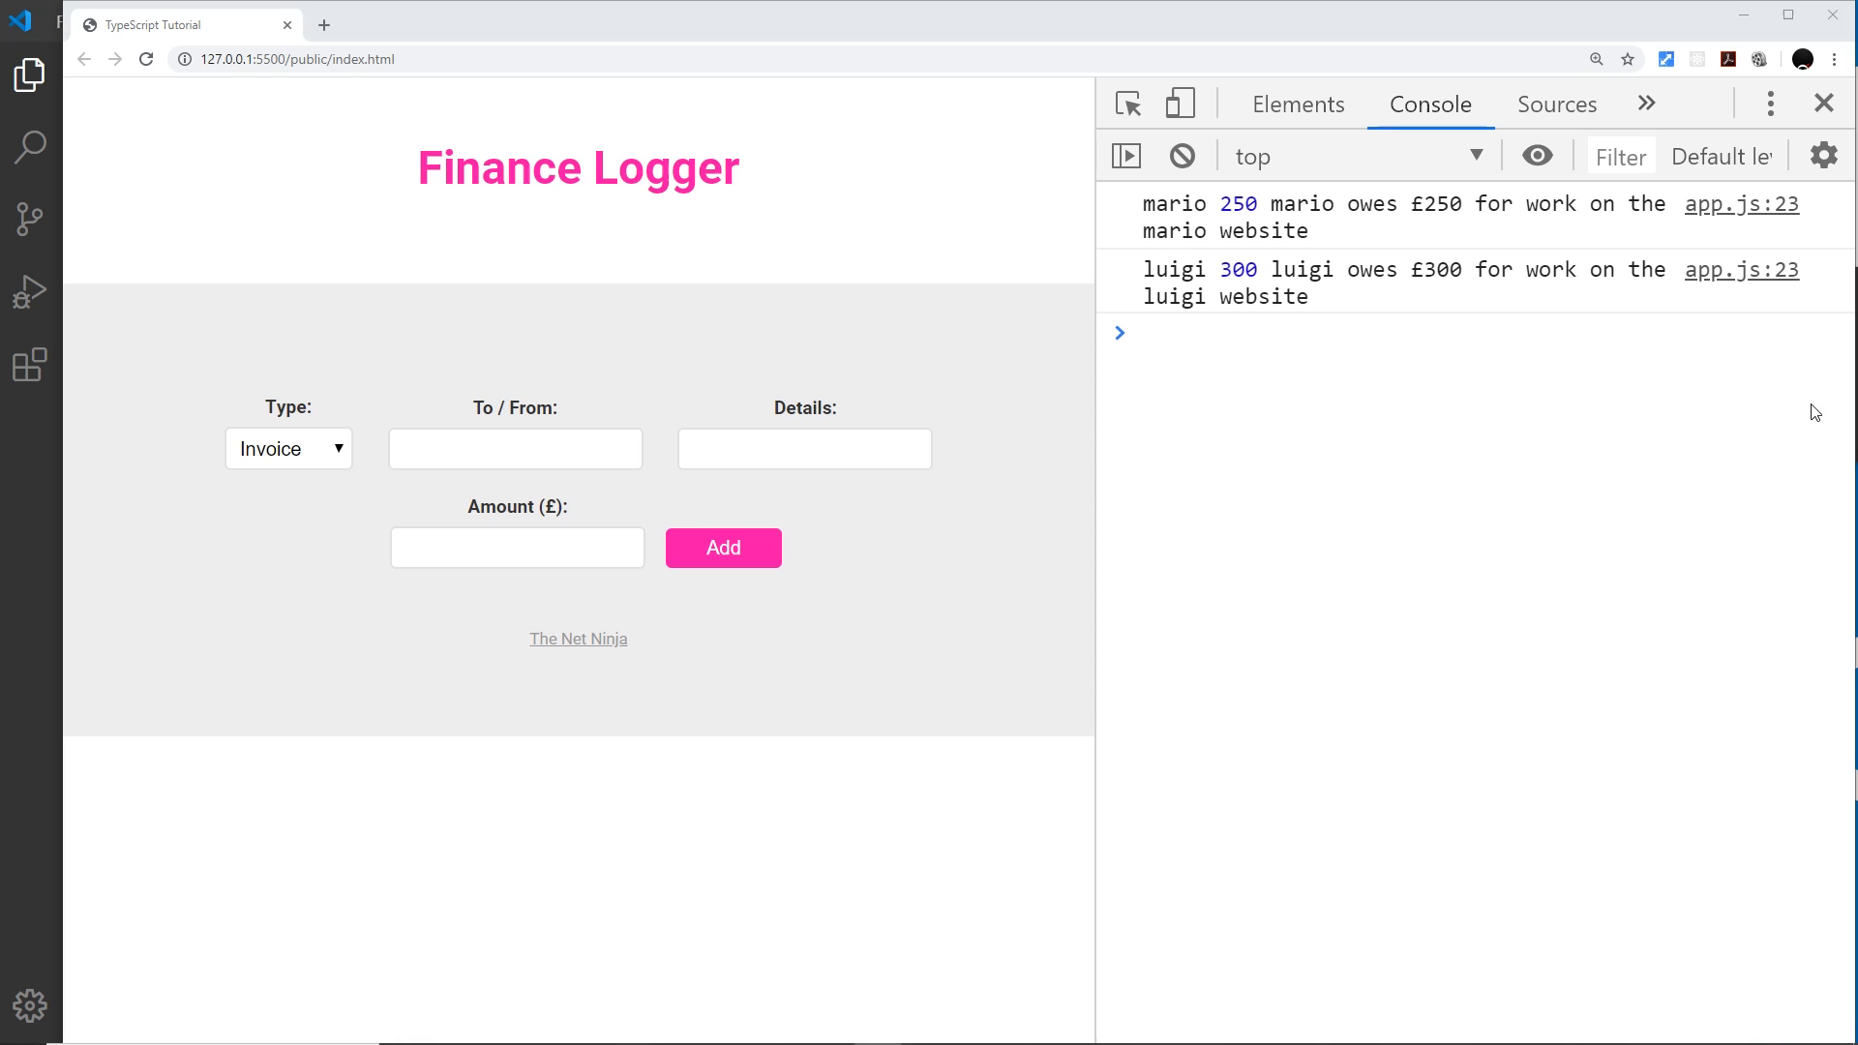The width and height of the screenshot is (1858, 1045).
Task: Close the TypeScript Tutorial tab
Action: (x=286, y=25)
